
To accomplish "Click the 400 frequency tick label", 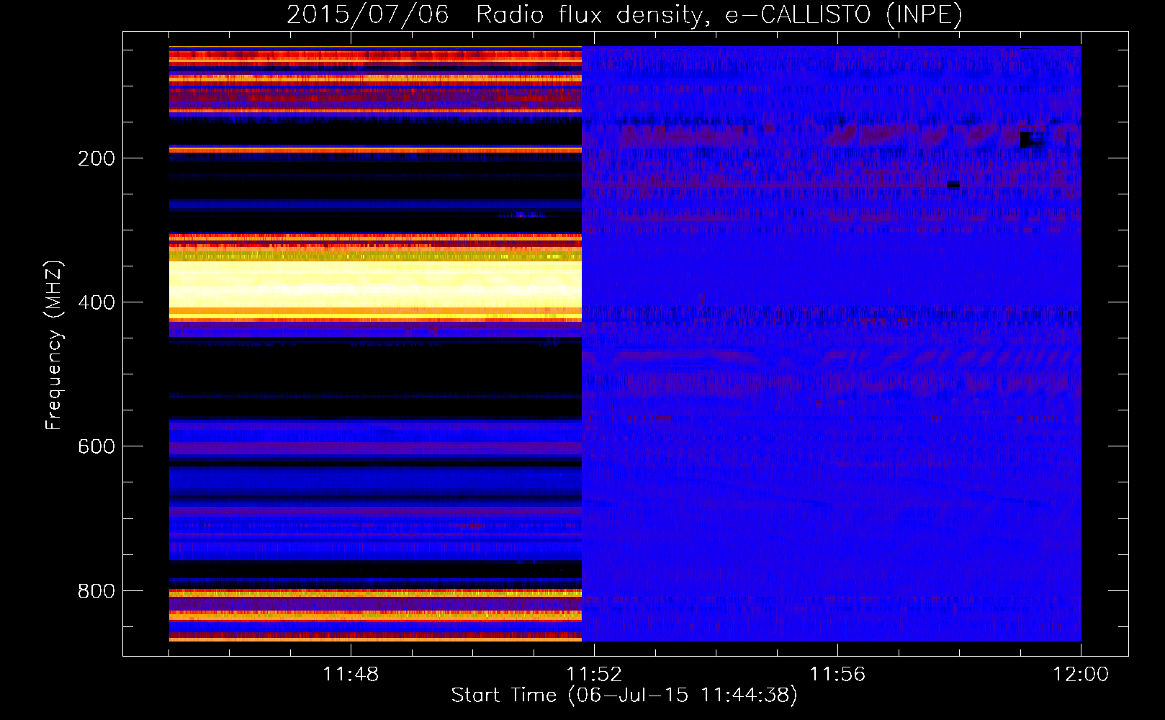I will click(96, 302).
